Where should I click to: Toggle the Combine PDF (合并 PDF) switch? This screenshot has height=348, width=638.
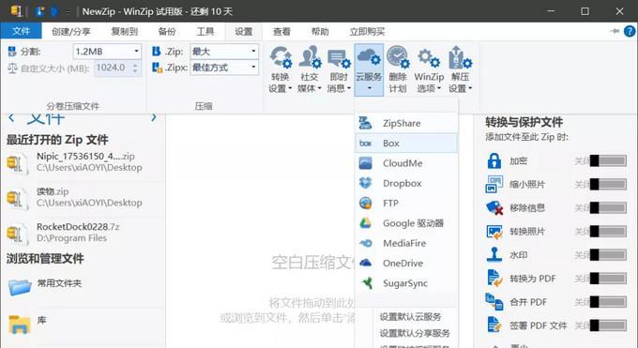point(608,302)
